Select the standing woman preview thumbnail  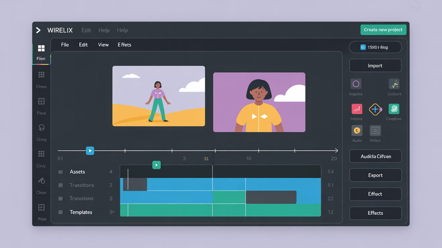coord(159,96)
